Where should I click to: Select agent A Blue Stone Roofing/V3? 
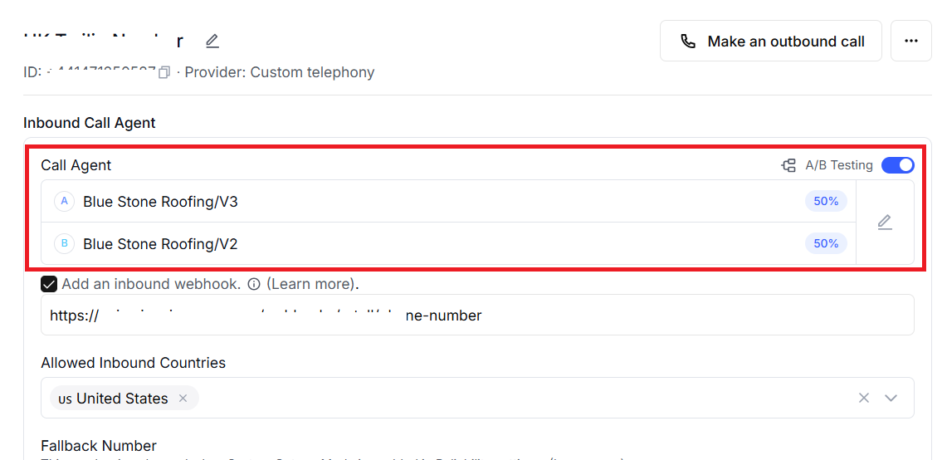pyautogui.click(x=448, y=202)
